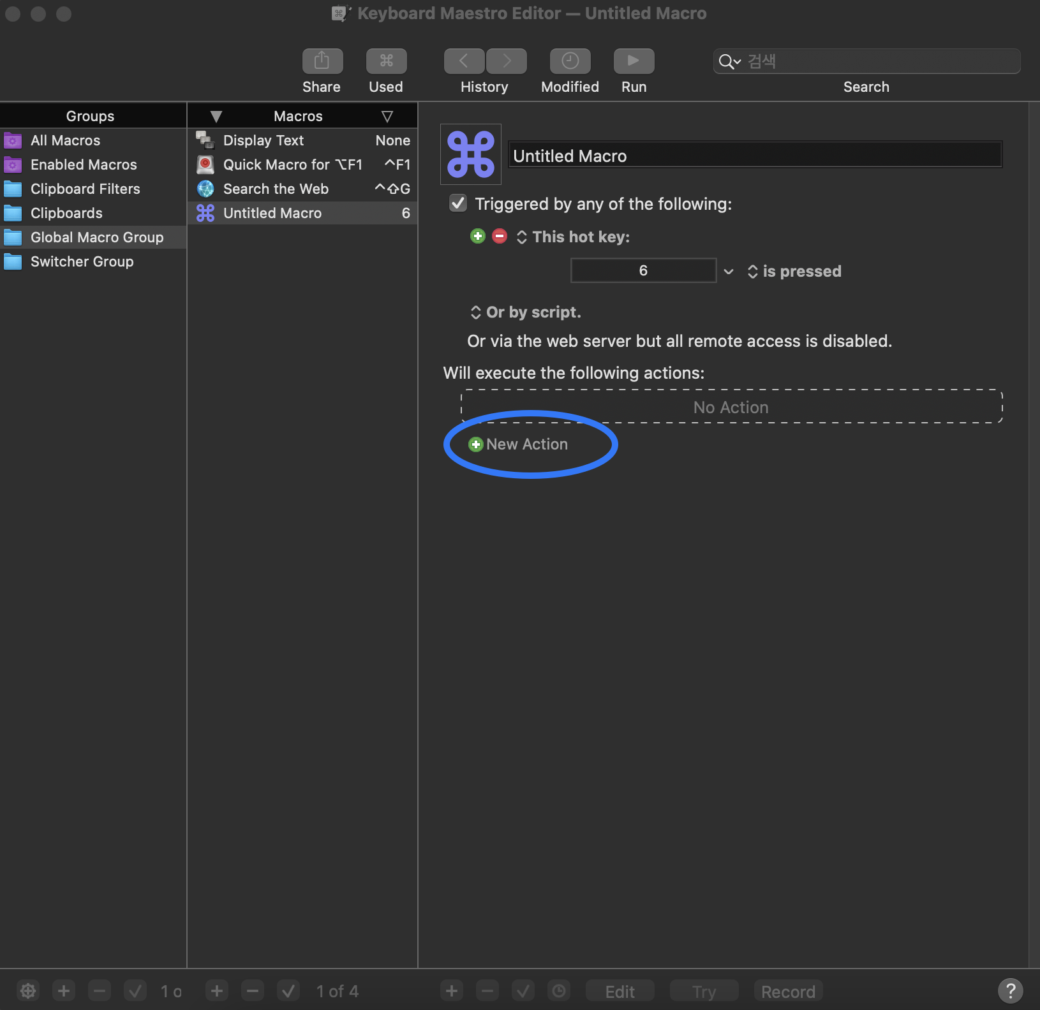
Task: Toggle group enabled checkmark button
Action: click(x=135, y=991)
